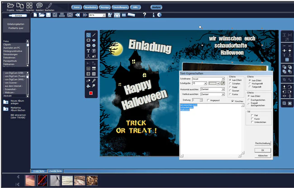The width and height of the screenshot is (294, 188).
Task: Click the font color swatch box
Action: coord(213,83)
